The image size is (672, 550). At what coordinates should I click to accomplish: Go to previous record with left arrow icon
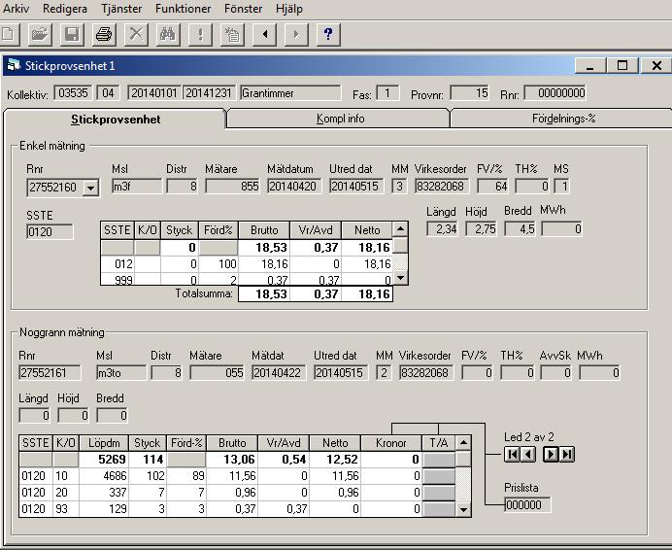tap(264, 34)
